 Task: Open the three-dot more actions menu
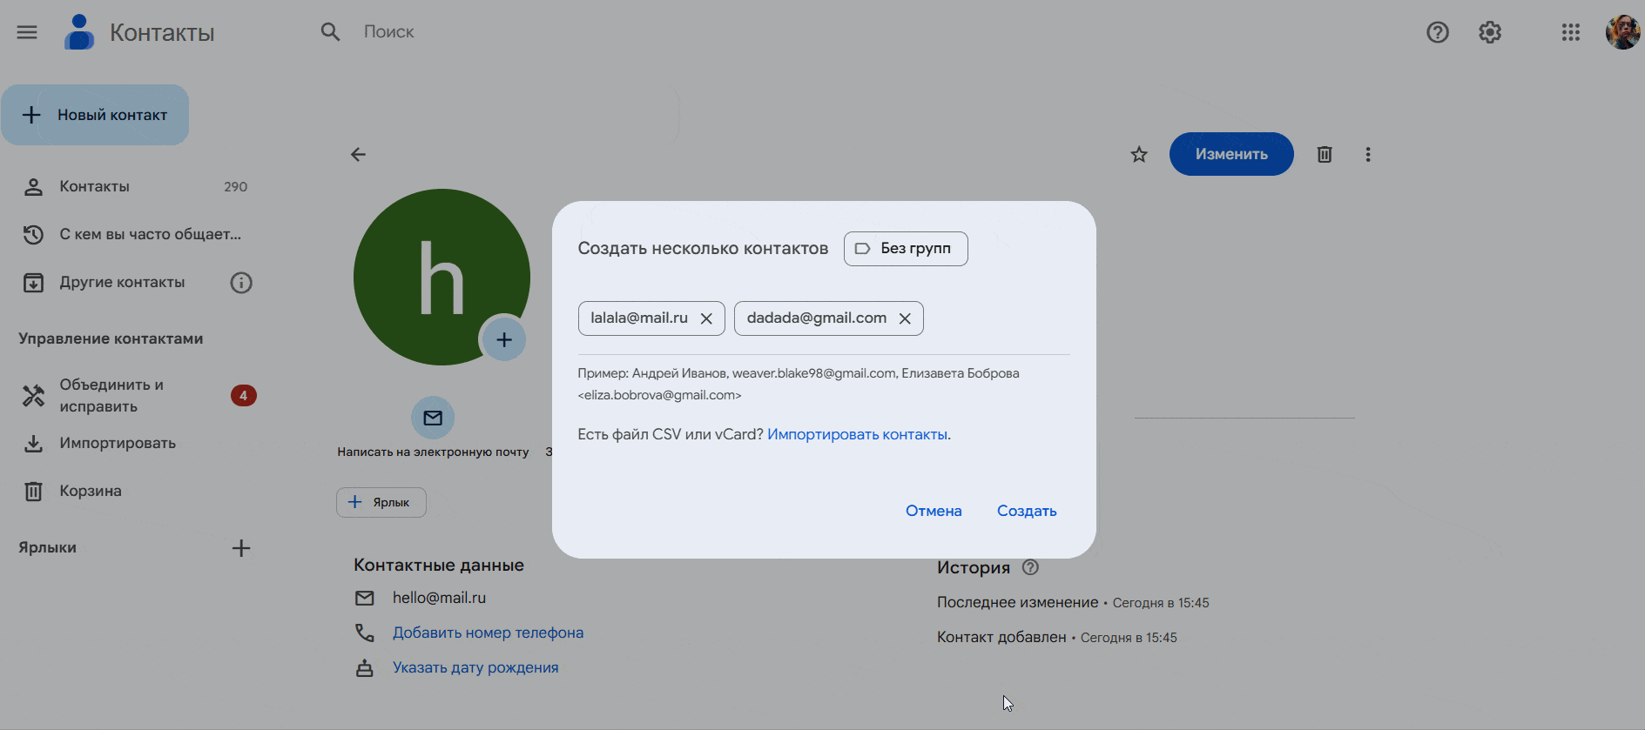(x=1368, y=154)
